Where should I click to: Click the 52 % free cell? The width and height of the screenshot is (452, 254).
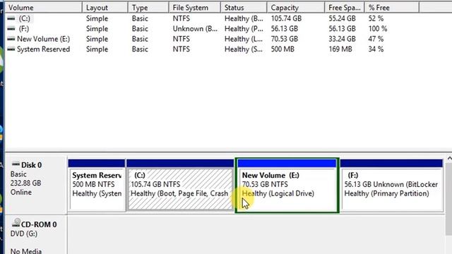pyautogui.click(x=376, y=19)
